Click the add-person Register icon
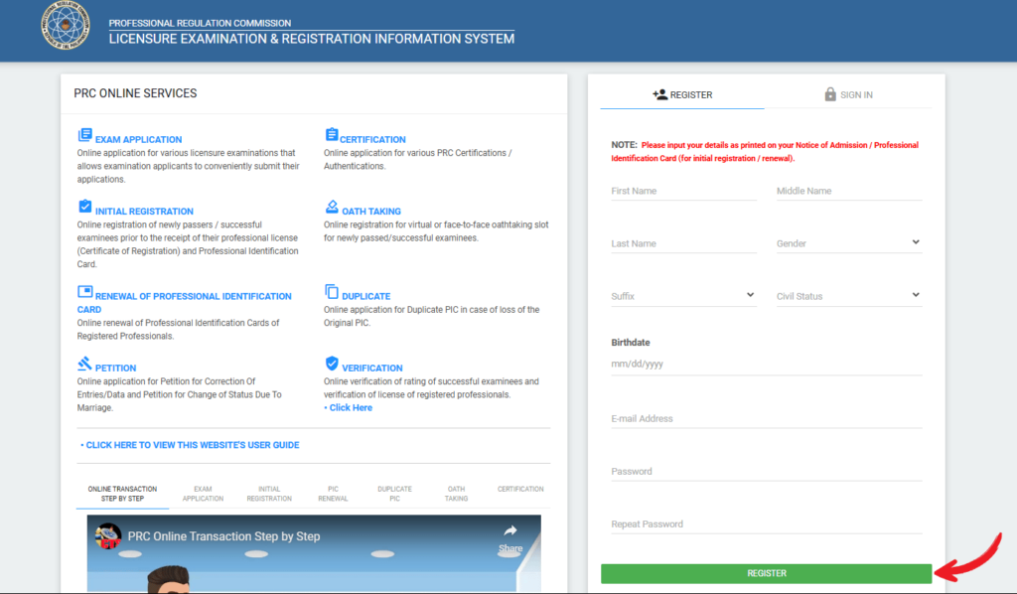 [x=659, y=94]
